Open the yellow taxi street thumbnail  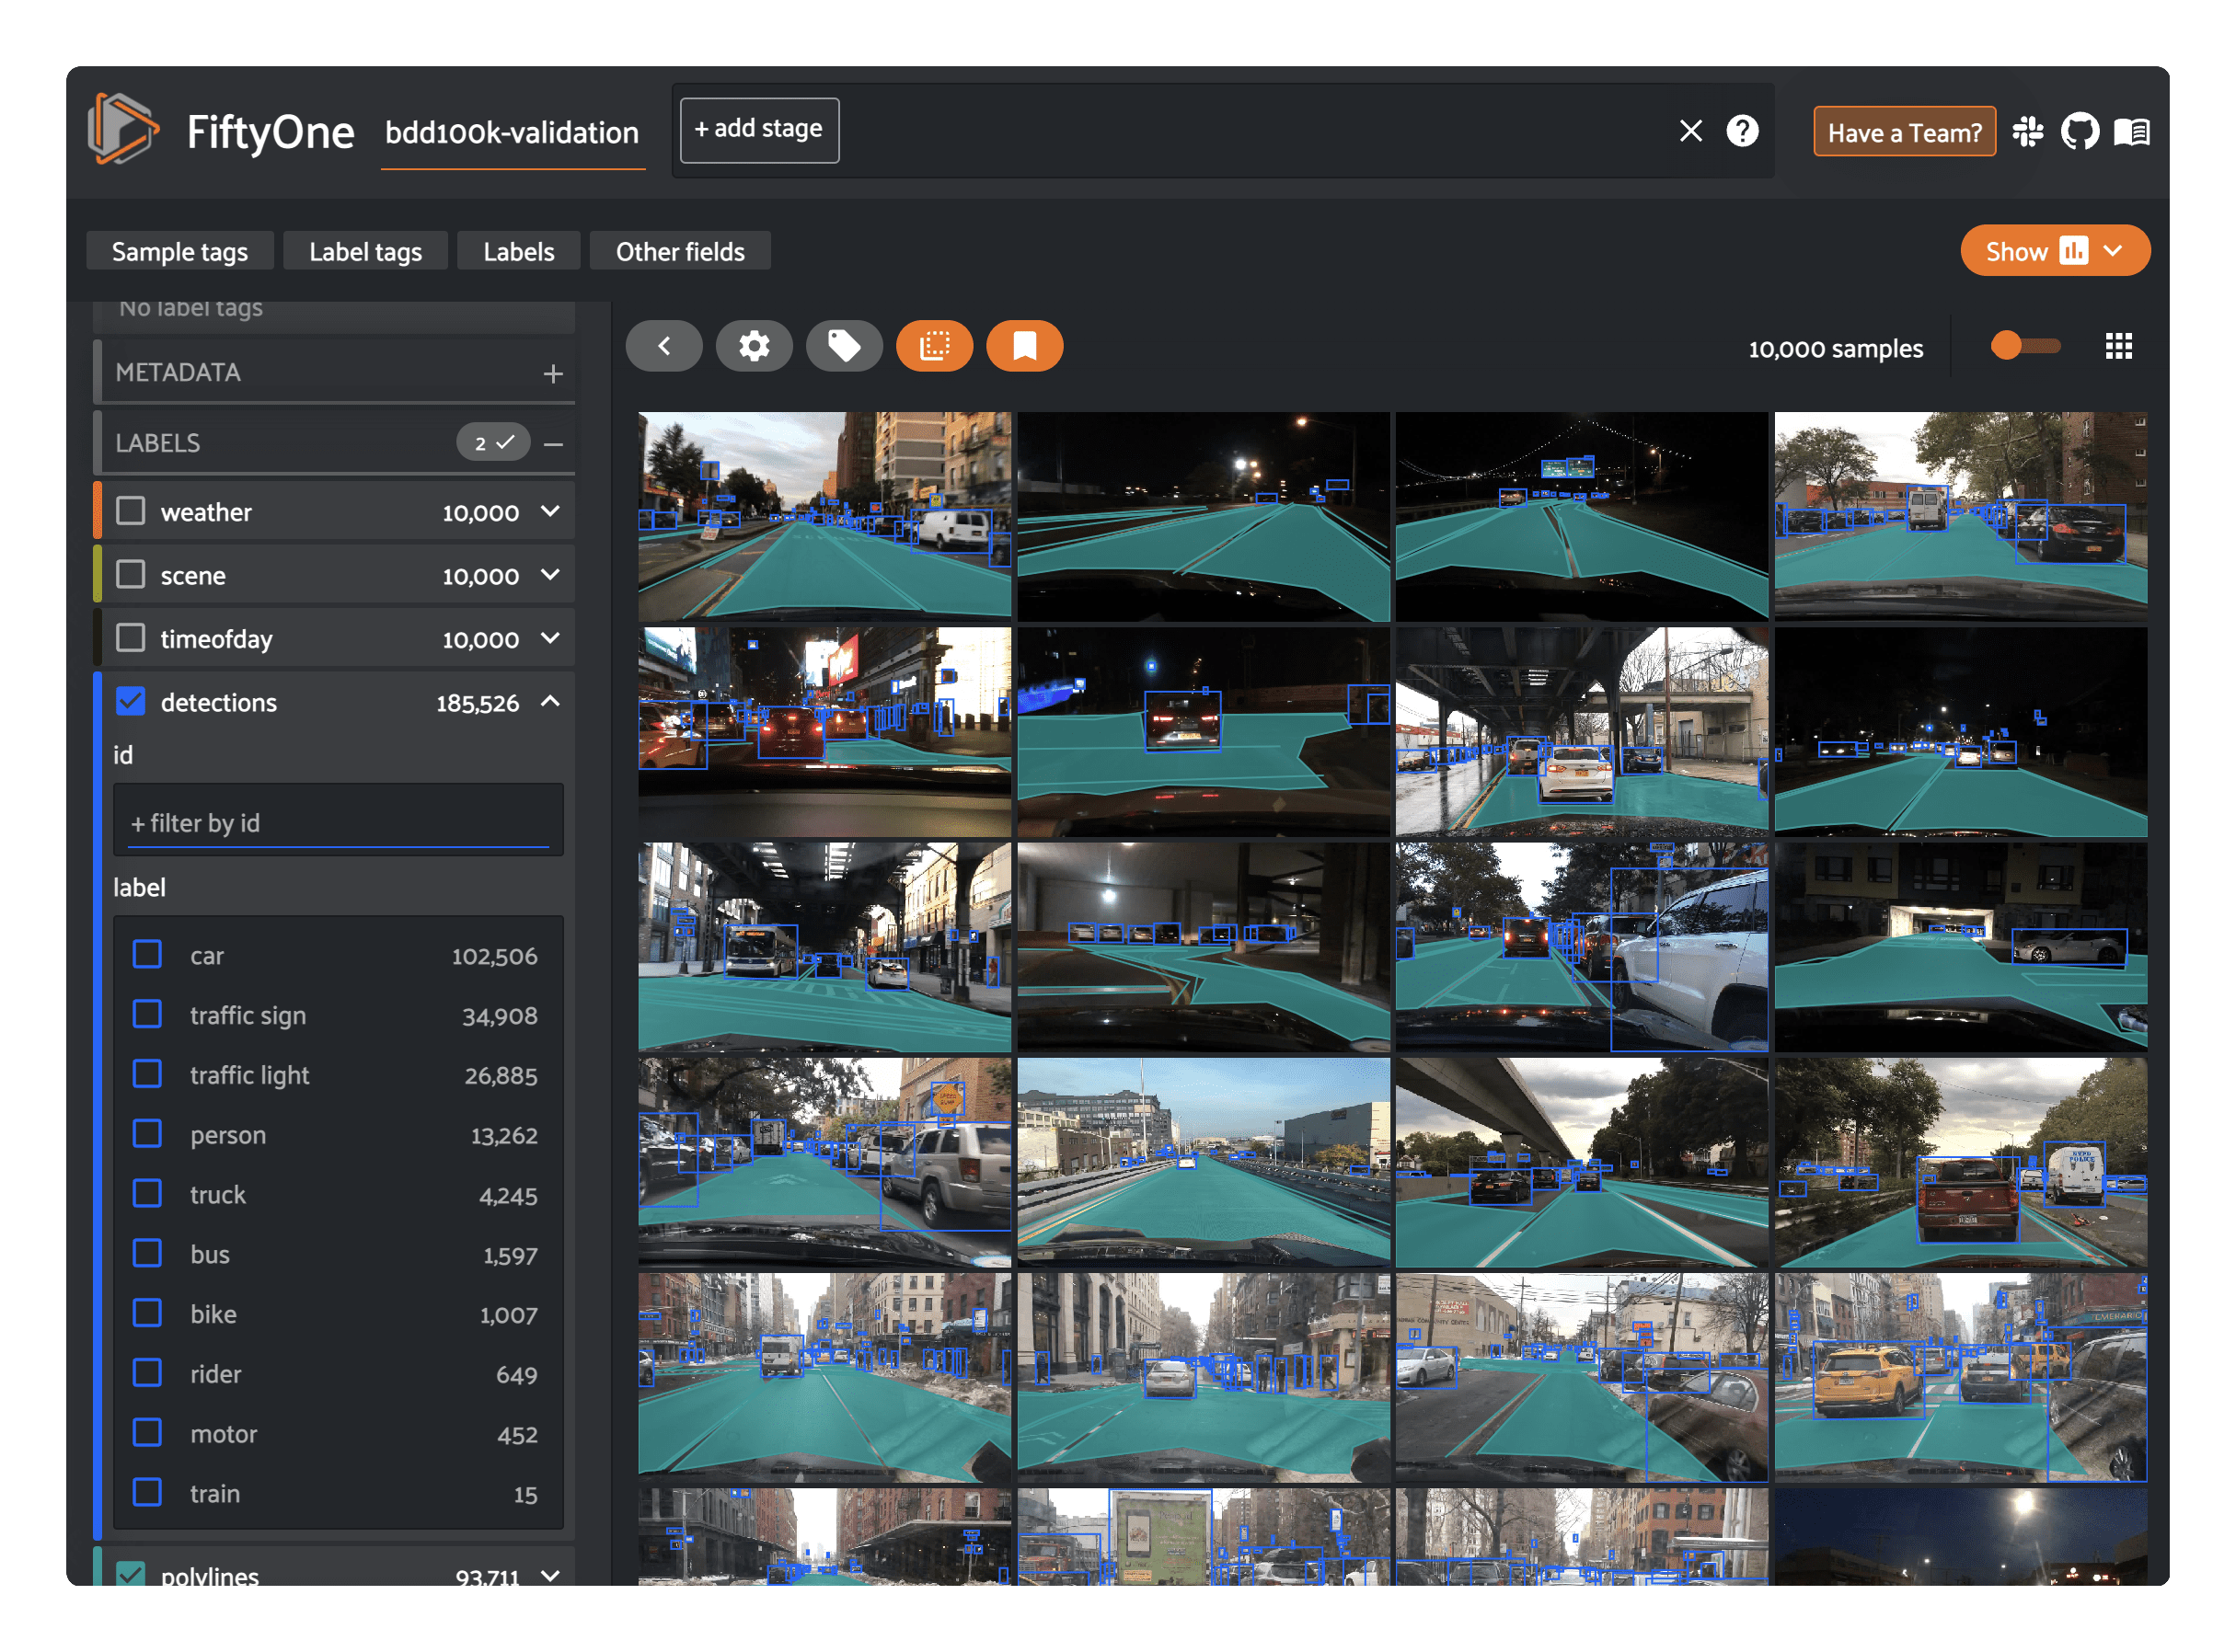tap(1960, 1377)
